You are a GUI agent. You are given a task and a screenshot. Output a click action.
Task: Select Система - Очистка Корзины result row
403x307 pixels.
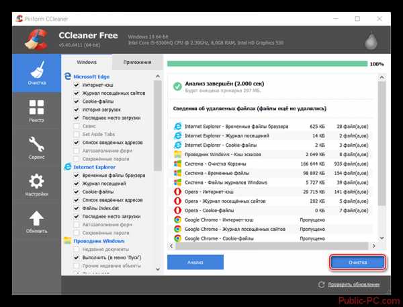click(x=271, y=164)
